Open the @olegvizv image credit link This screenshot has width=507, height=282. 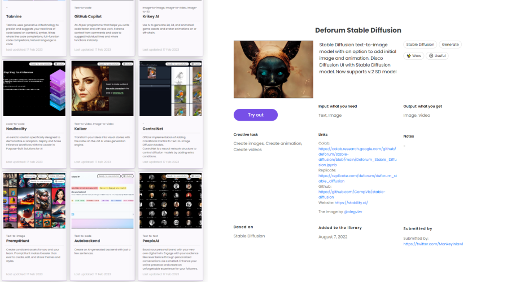(x=353, y=212)
